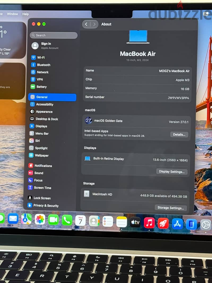Open Reminders from the Dock
Viewport: 212px width, 283px height.
point(108,221)
